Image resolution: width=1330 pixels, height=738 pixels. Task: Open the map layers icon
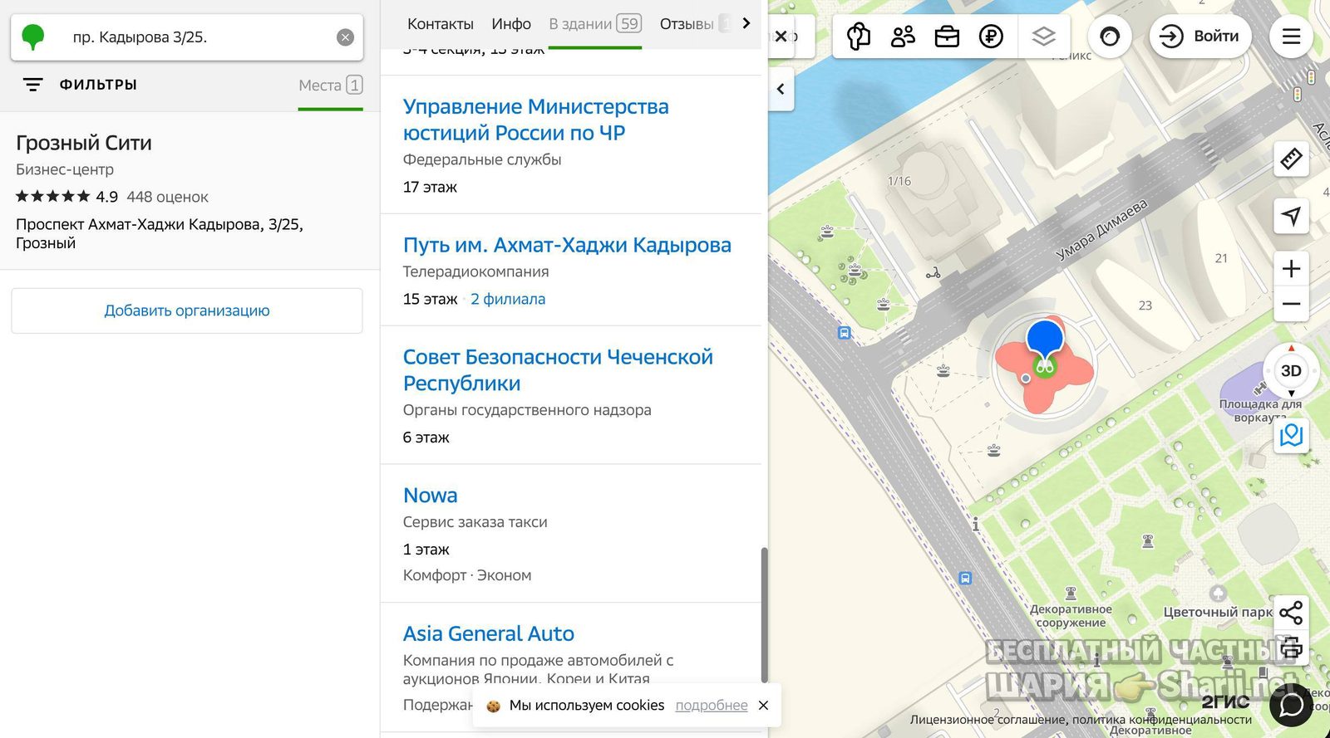click(x=1043, y=37)
